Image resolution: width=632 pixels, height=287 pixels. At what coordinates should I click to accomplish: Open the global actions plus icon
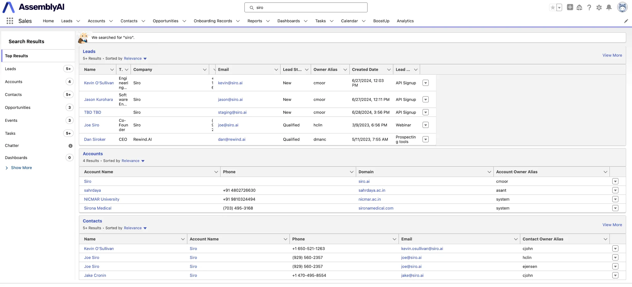[x=570, y=7]
